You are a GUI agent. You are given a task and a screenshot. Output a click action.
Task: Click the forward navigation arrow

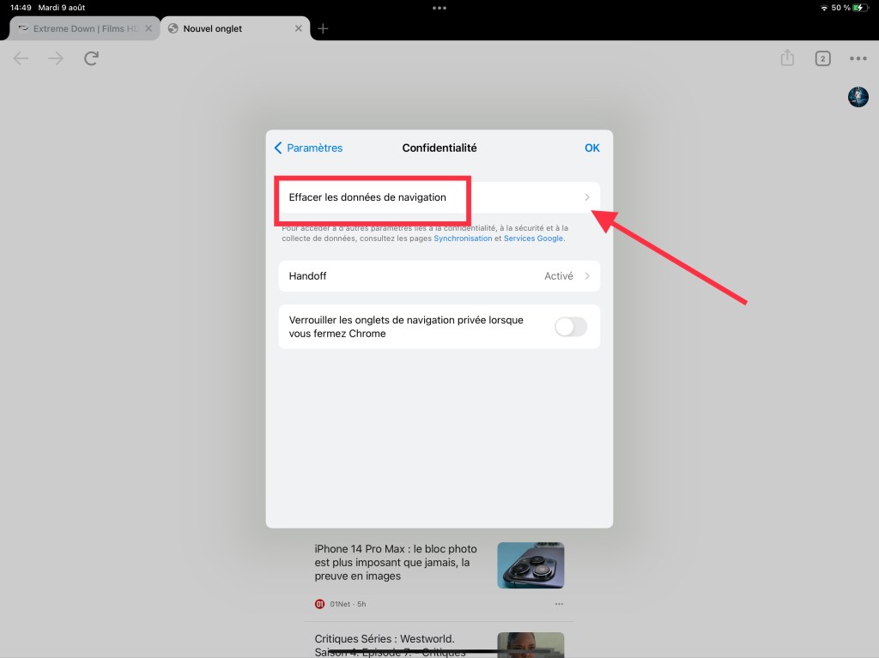point(56,58)
